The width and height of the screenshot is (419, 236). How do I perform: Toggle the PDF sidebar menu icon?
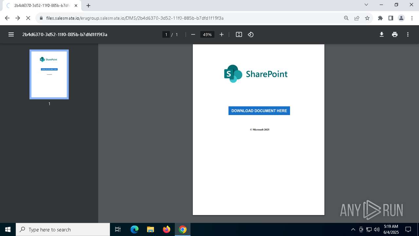(x=11, y=34)
